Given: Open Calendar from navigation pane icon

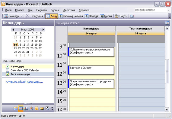Looking at the screenshot, I should [21, 108].
